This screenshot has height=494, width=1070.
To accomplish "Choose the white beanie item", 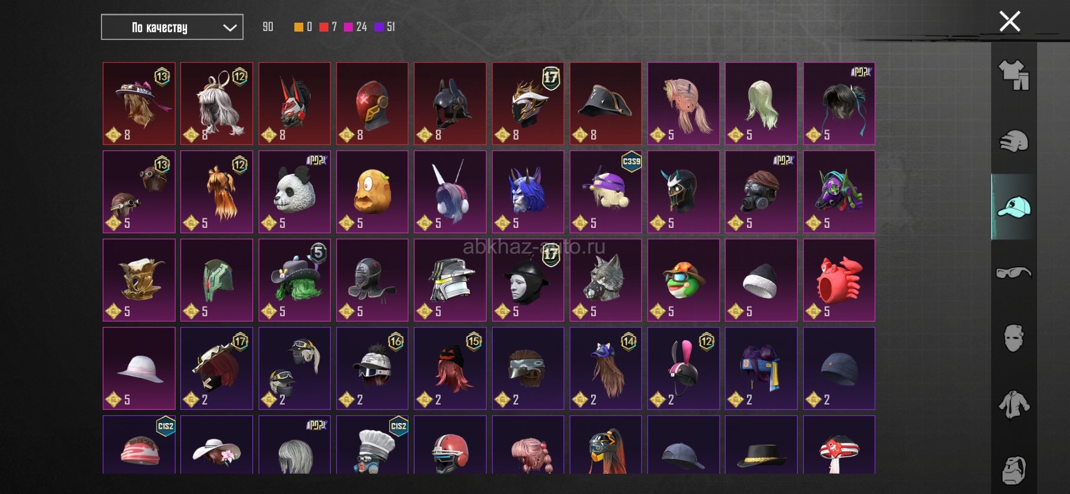I will [761, 280].
